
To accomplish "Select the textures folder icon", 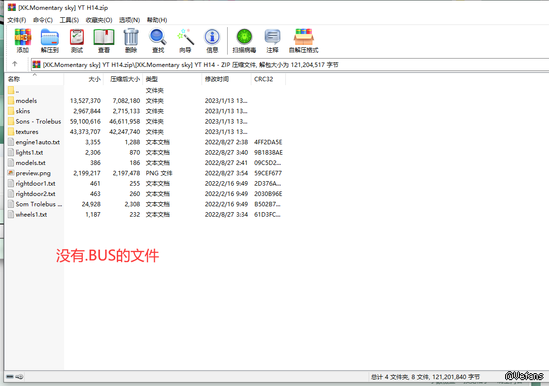I will click(11, 132).
